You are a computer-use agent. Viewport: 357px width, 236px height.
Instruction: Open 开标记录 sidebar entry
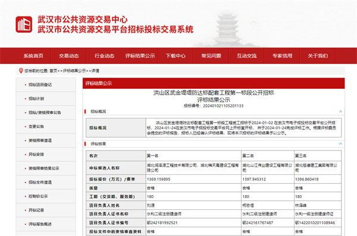36,210
